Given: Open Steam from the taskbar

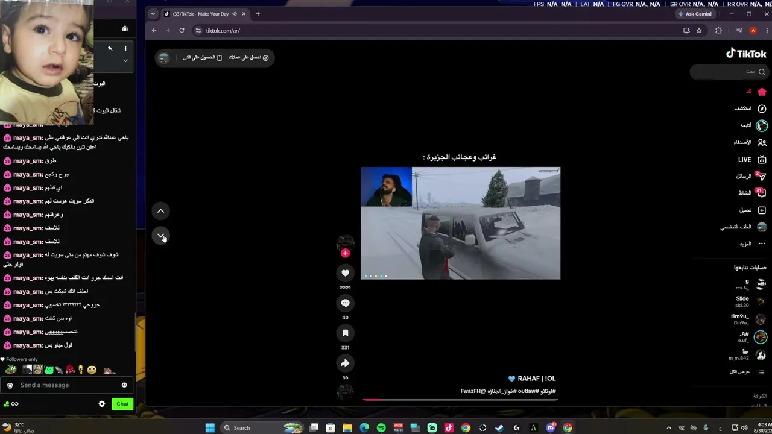Looking at the screenshot, I should click(499, 428).
